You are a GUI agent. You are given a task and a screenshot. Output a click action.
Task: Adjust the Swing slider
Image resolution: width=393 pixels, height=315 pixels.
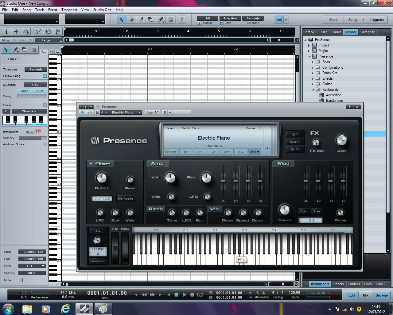click(x=32, y=96)
